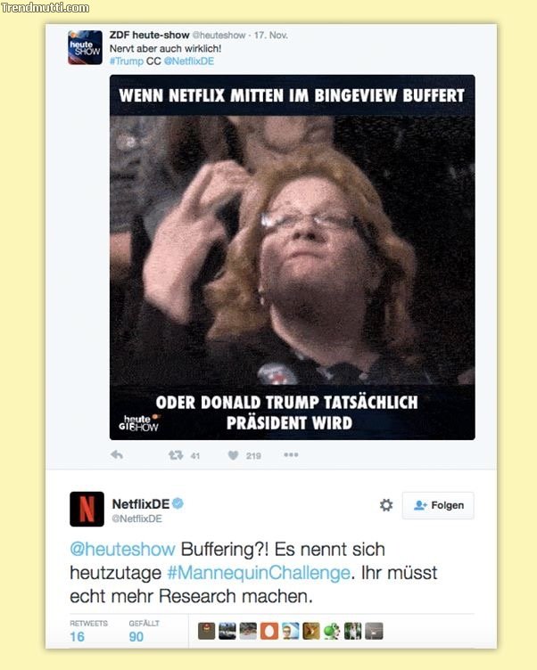The width and height of the screenshot is (537, 670).
Task: Open the three-dots more options menu
Action: (x=291, y=454)
